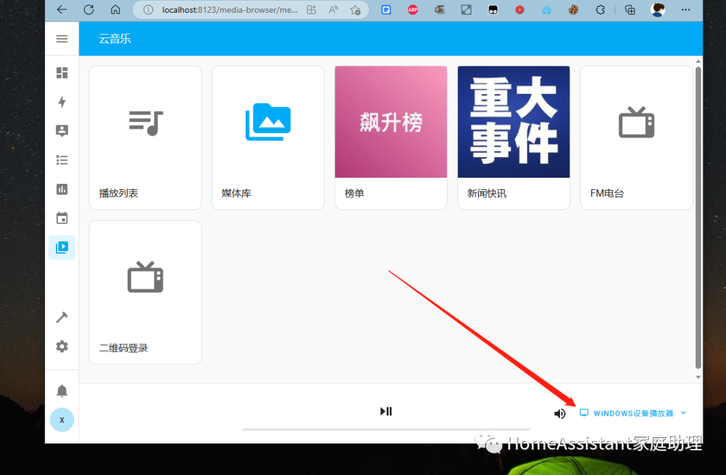The width and height of the screenshot is (726, 475).
Task: Expand the WINDOWS设备播放器 player selector
Action: point(633,413)
